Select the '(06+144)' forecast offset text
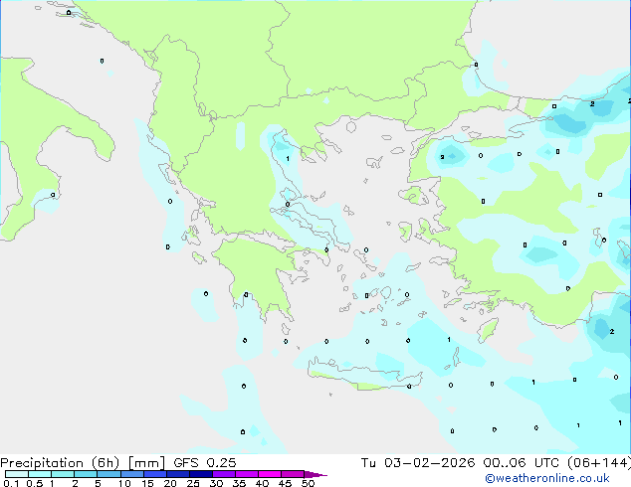This screenshot has width=631, height=487. [x=599, y=463]
